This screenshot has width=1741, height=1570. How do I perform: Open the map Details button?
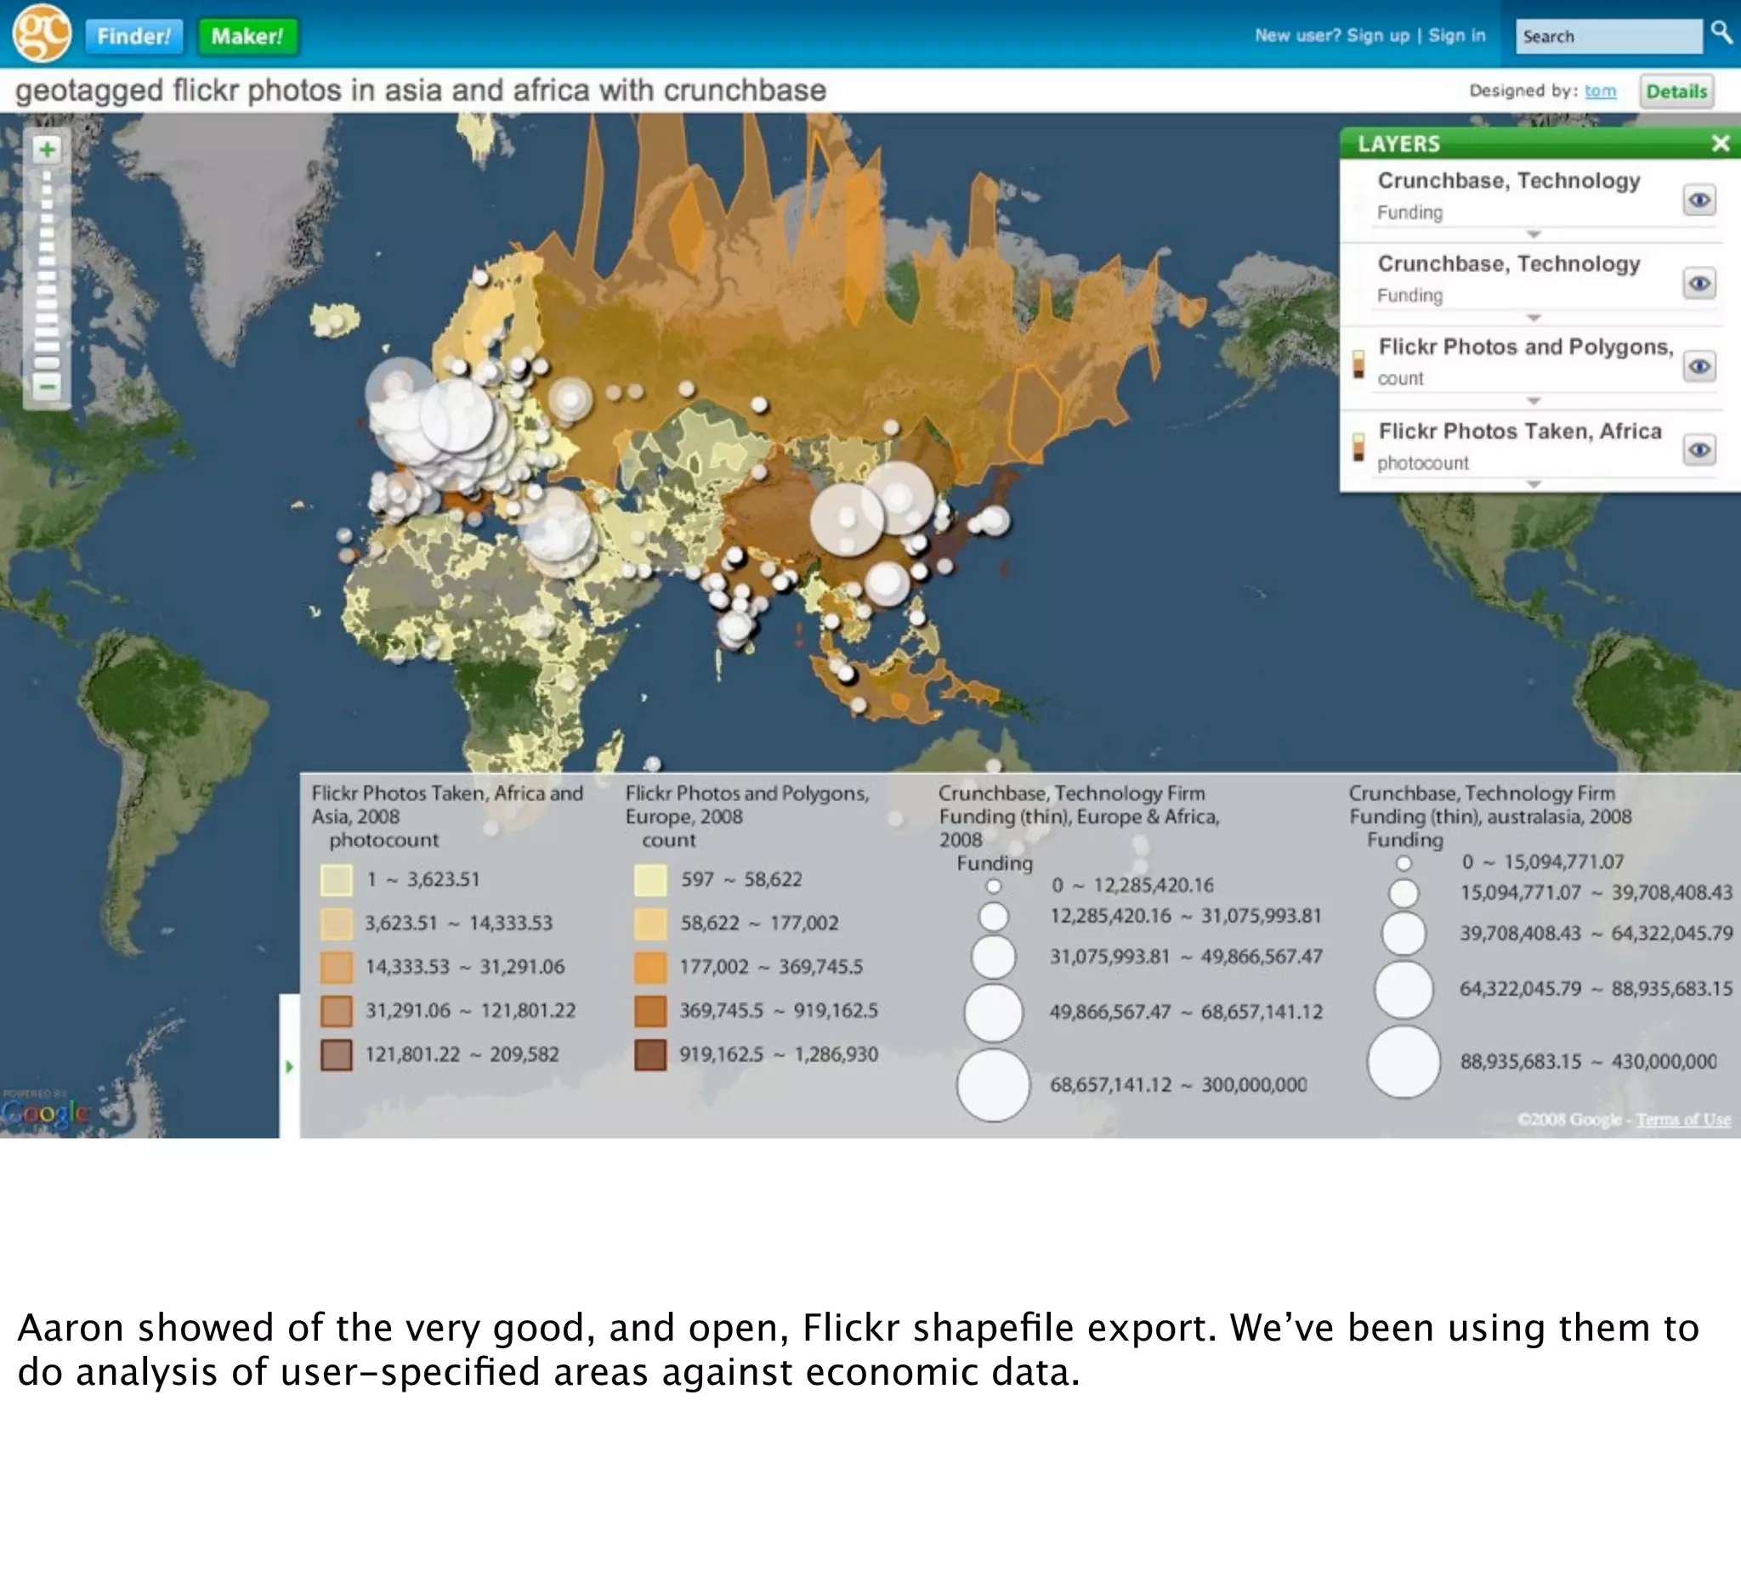coord(1676,92)
